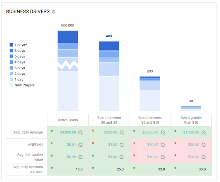Image resolution: width=220 pixels, height=182 pixels.
Task: Open the $2,000.00 avg. daily revenue link
Action: pos(150,132)
